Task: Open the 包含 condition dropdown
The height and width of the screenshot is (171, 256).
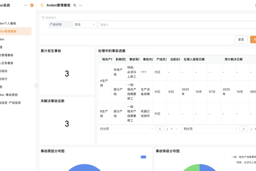Action: (x=85, y=25)
